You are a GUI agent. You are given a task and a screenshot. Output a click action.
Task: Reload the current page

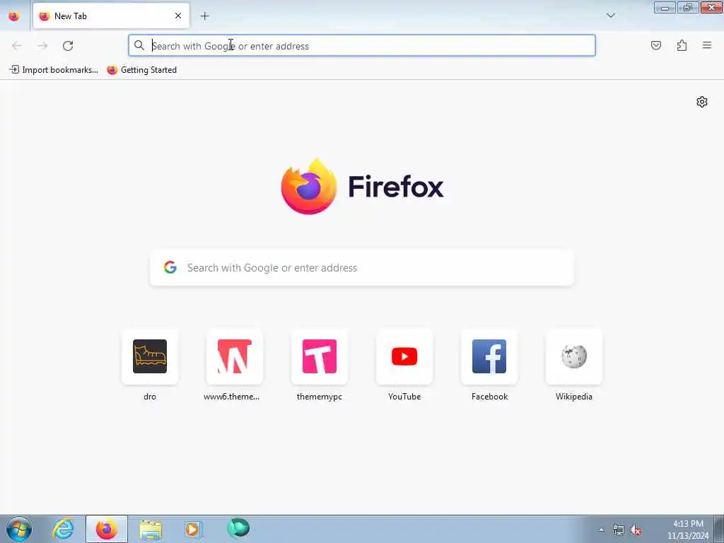point(68,46)
